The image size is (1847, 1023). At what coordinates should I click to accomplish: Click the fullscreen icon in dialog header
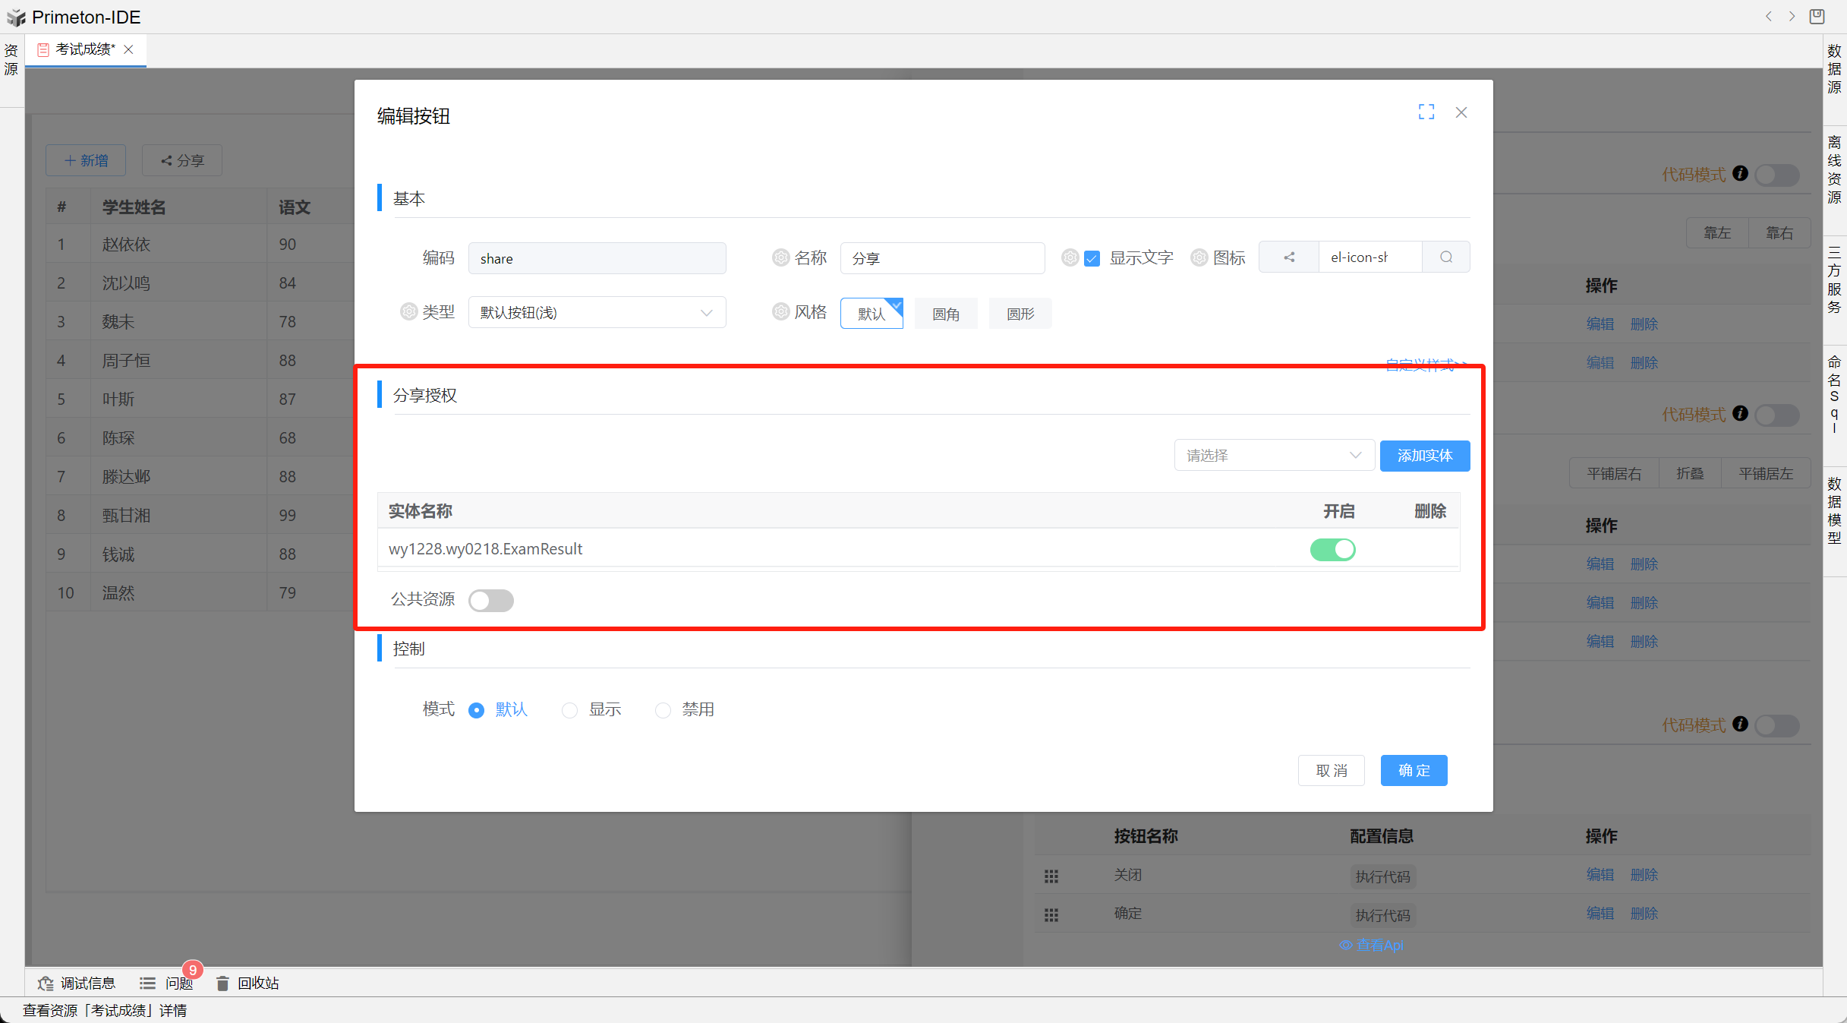tap(1426, 112)
